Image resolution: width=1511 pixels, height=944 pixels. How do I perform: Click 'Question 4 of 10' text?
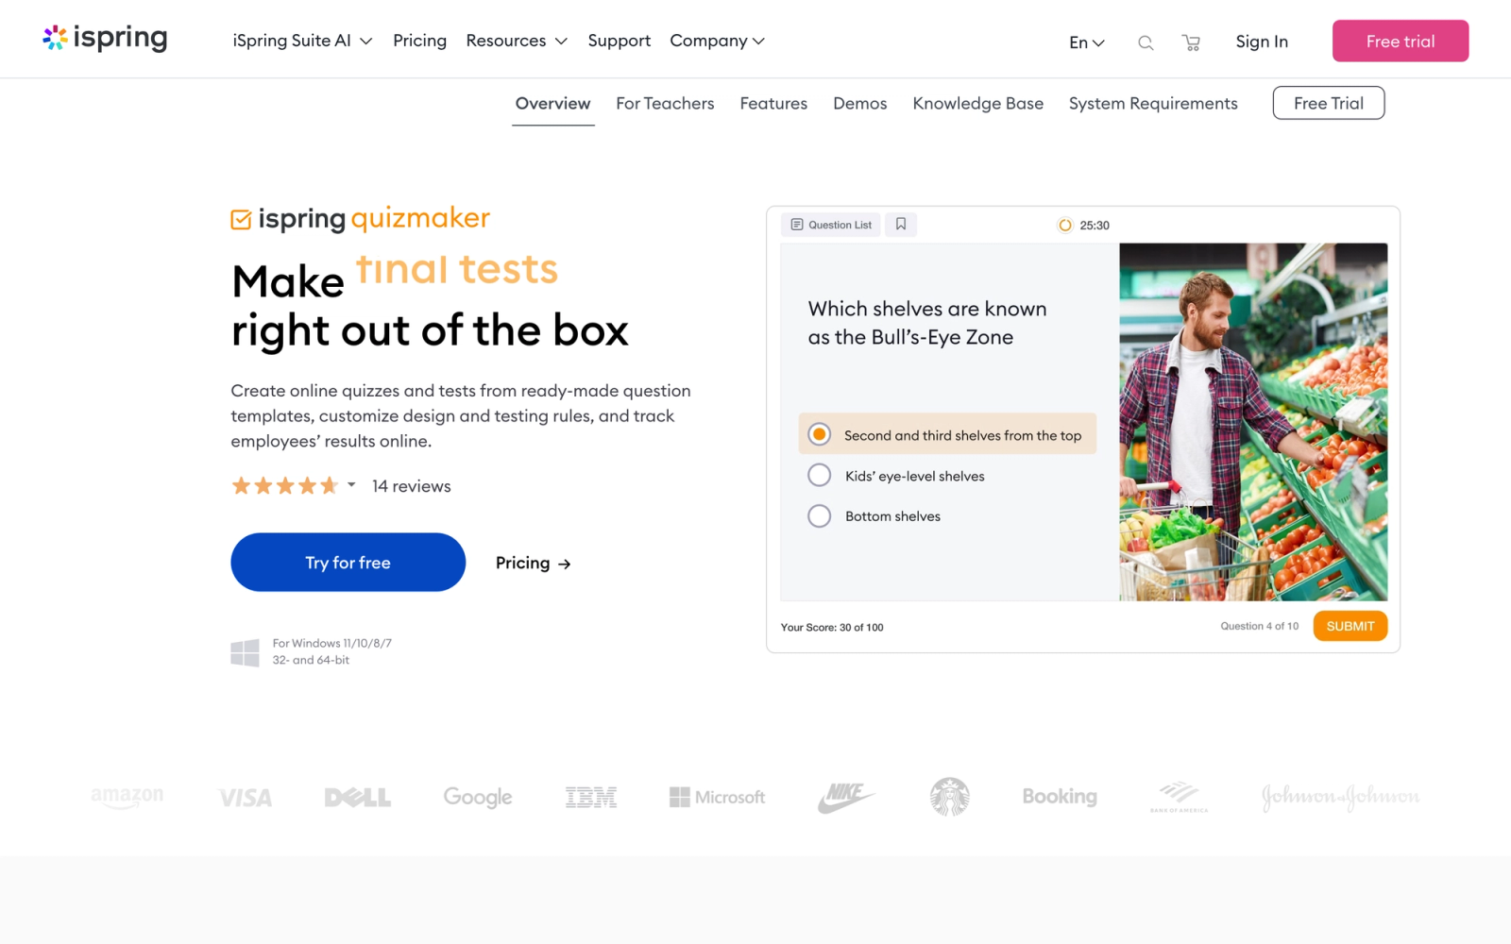(1259, 626)
